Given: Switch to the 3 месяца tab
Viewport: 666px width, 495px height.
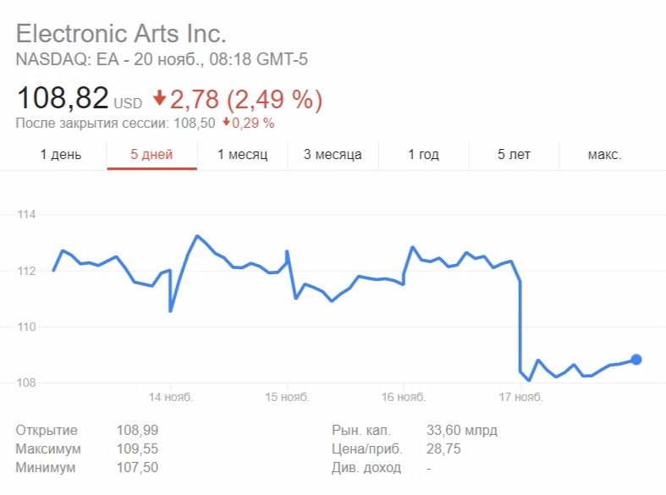Looking at the screenshot, I should [x=333, y=155].
